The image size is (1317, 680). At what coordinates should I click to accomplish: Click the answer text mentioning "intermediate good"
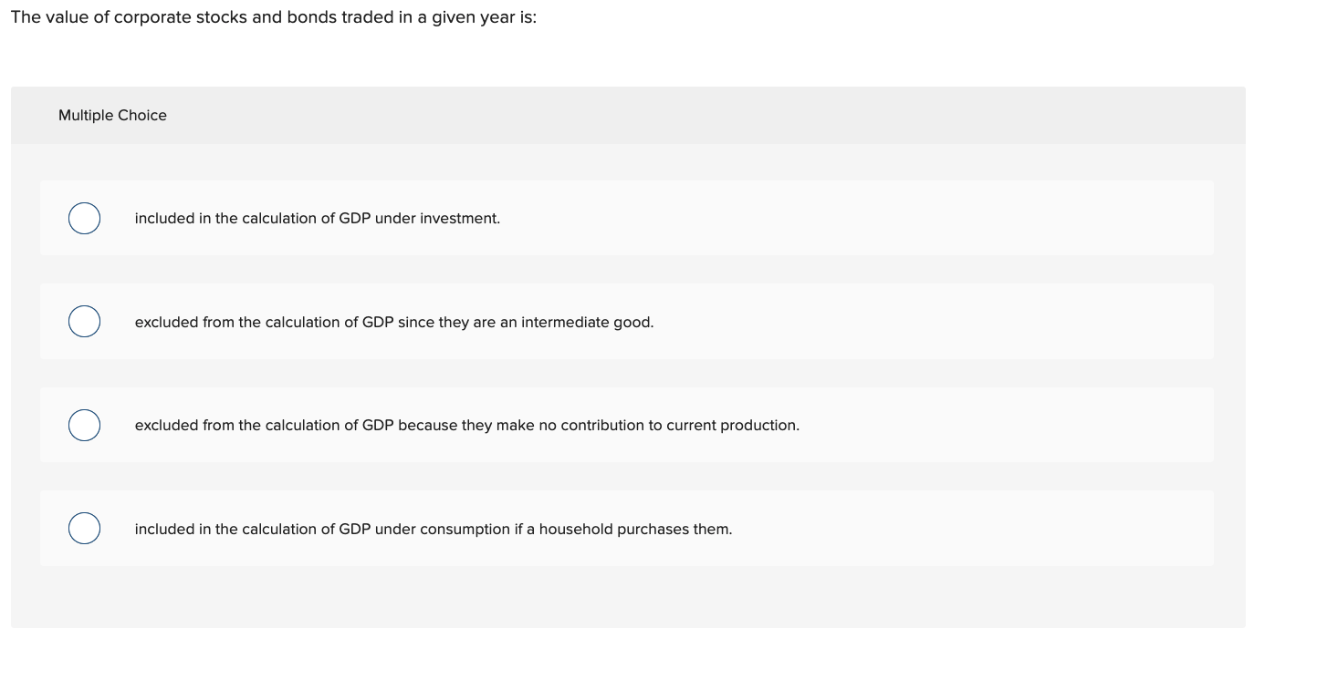coord(394,322)
